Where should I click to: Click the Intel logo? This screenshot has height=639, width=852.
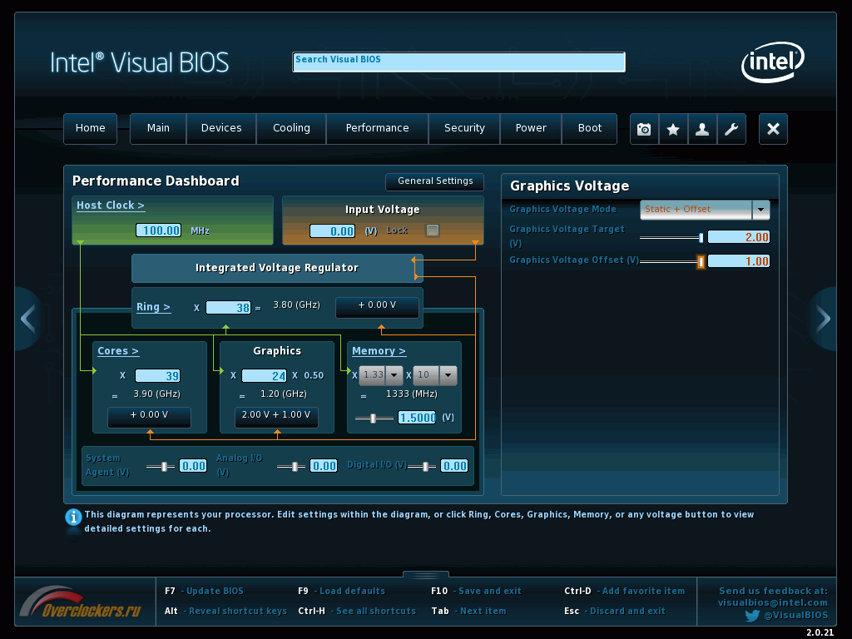click(x=773, y=62)
